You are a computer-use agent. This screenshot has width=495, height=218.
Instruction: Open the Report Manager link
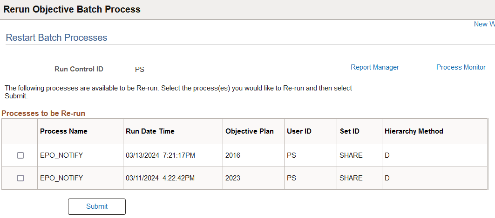tap(374, 67)
